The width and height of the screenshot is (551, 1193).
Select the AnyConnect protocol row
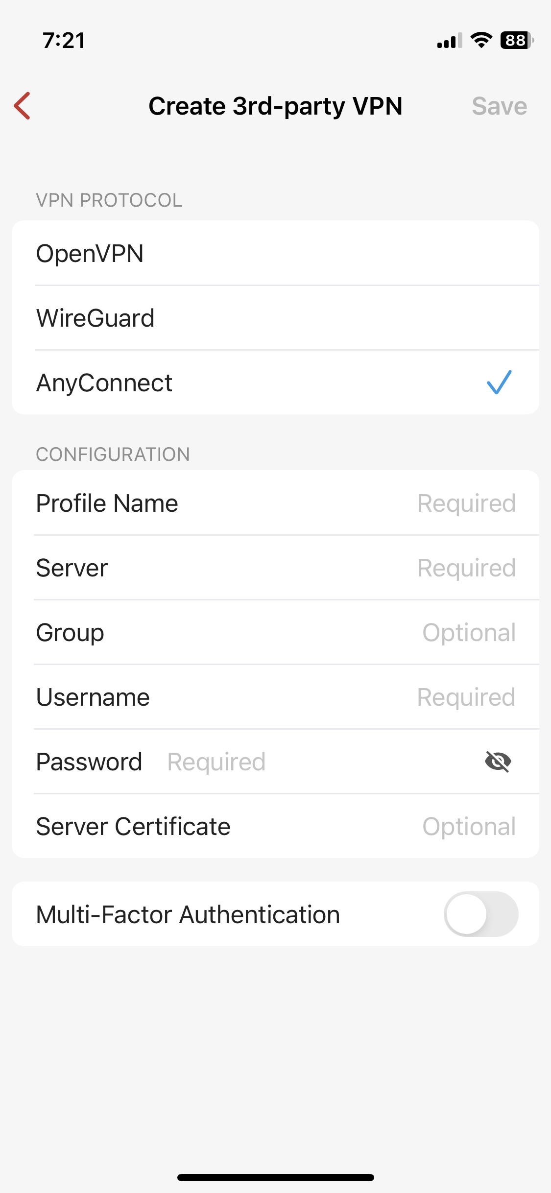point(275,382)
